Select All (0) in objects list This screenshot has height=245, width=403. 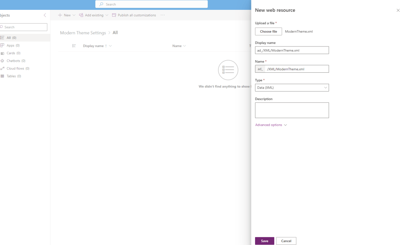pos(11,38)
